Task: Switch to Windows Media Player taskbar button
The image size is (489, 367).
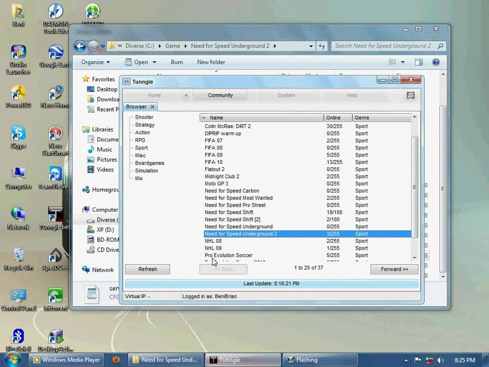Action: click(x=67, y=360)
